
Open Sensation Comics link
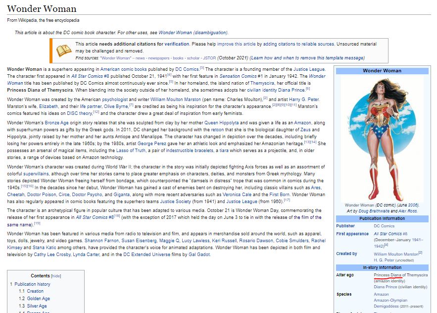click(x=238, y=76)
